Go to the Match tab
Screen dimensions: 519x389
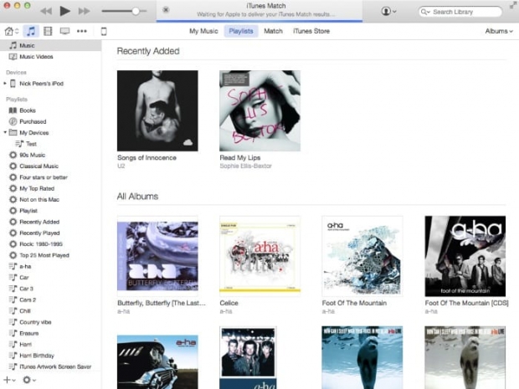point(273,31)
